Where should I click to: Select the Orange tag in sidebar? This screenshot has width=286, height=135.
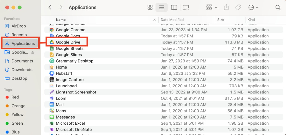18,106
